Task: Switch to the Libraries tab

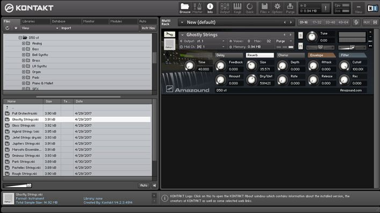Action: [x=35, y=21]
